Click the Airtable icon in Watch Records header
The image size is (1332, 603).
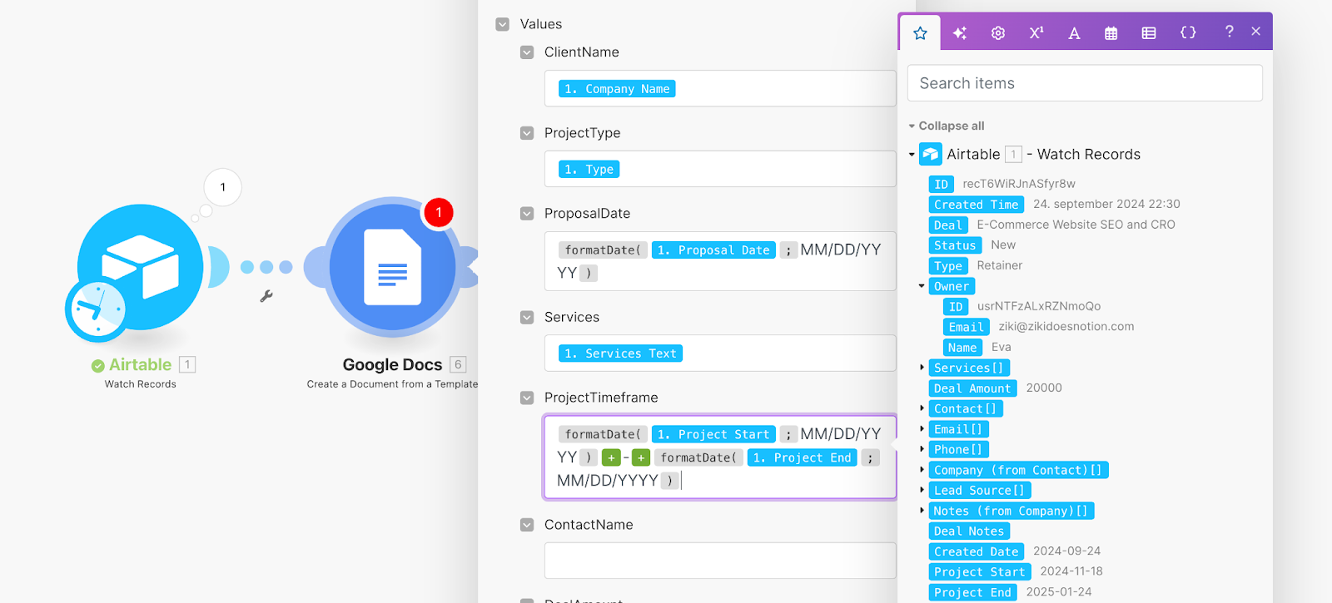[x=931, y=154]
